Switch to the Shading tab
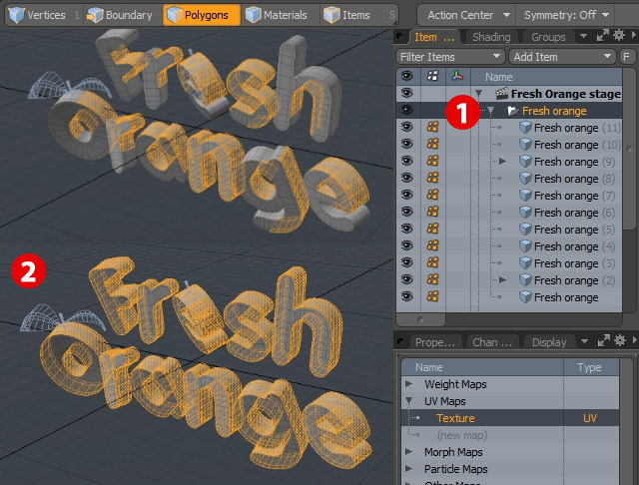This screenshot has height=485, width=639. (491, 37)
